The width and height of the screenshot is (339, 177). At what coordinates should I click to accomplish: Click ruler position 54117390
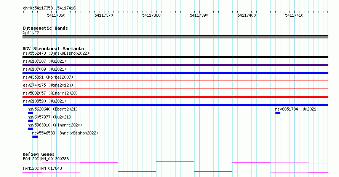pos(199,15)
